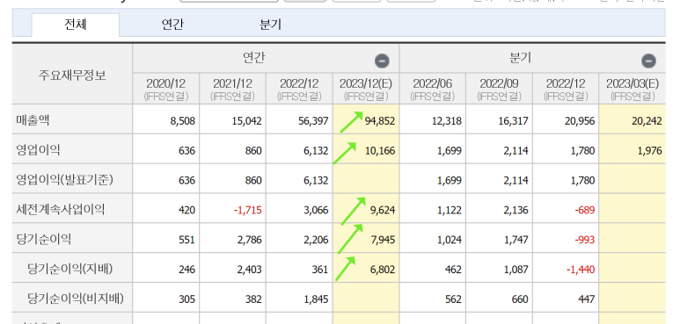680x324 pixels.
Task: Switch to the 연간 tab
Action: click(x=172, y=25)
